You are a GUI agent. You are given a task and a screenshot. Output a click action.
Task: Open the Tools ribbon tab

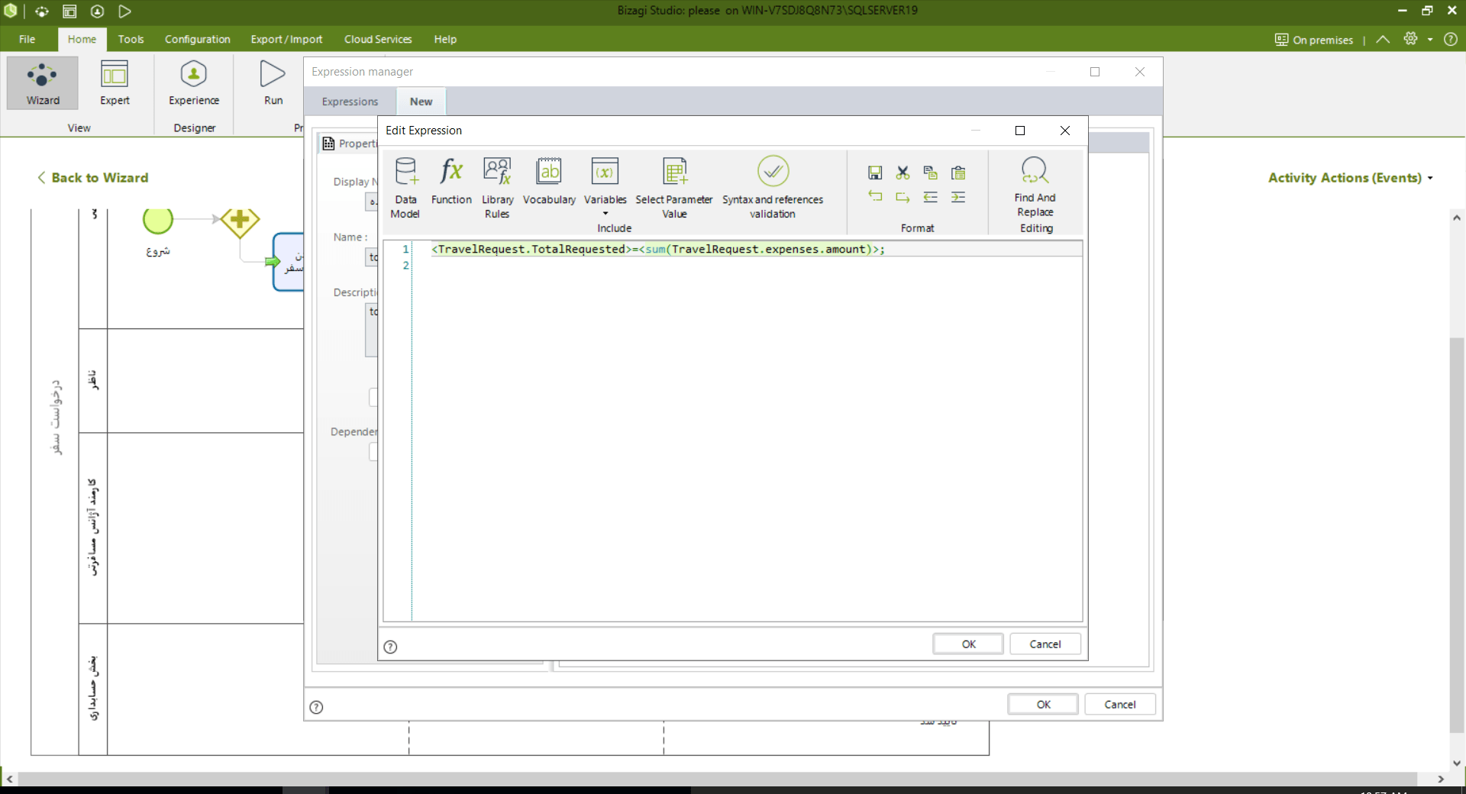(x=131, y=39)
